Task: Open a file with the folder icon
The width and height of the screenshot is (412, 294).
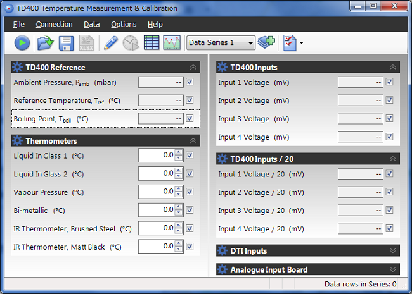Action: point(45,43)
